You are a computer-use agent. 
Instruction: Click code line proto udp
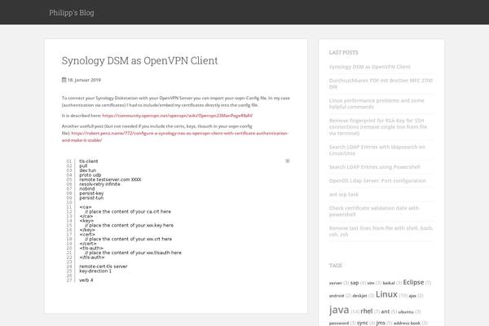pos(90,175)
